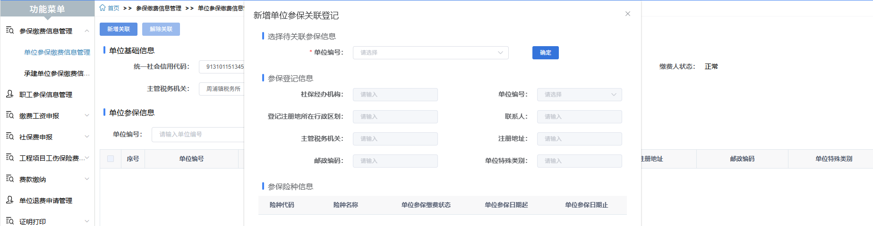Click the 请输入单位编号 input field
This screenshot has width=873, height=226.
coord(198,135)
